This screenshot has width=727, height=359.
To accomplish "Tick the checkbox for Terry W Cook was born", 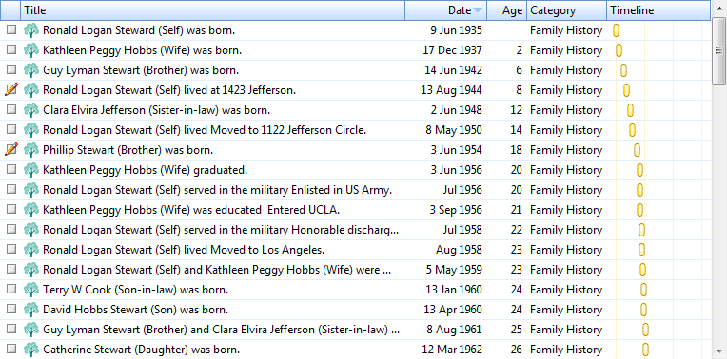I will point(11,288).
